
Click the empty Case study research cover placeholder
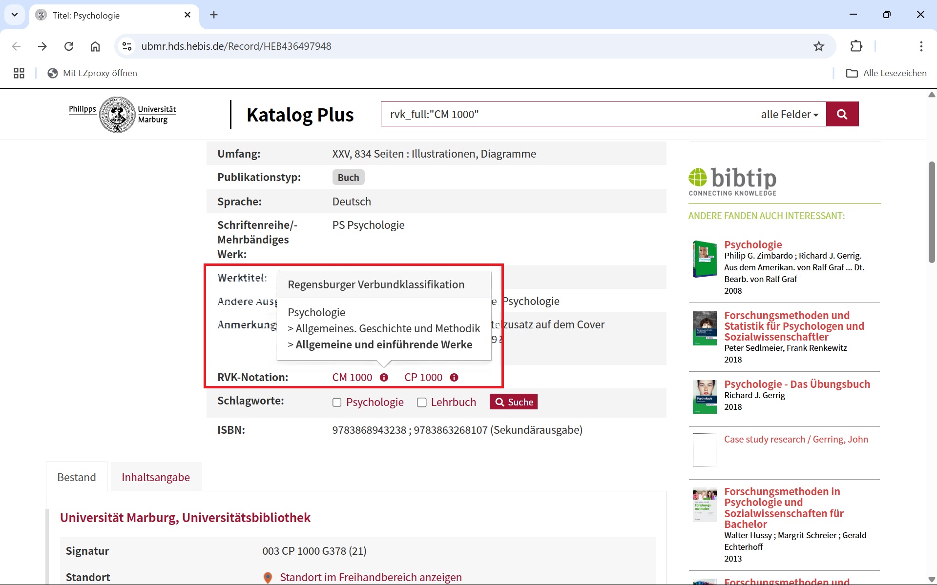705,450
